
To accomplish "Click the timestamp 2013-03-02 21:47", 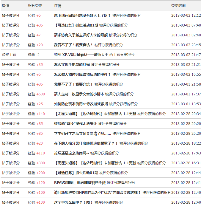I will click(x=186, y=55).
